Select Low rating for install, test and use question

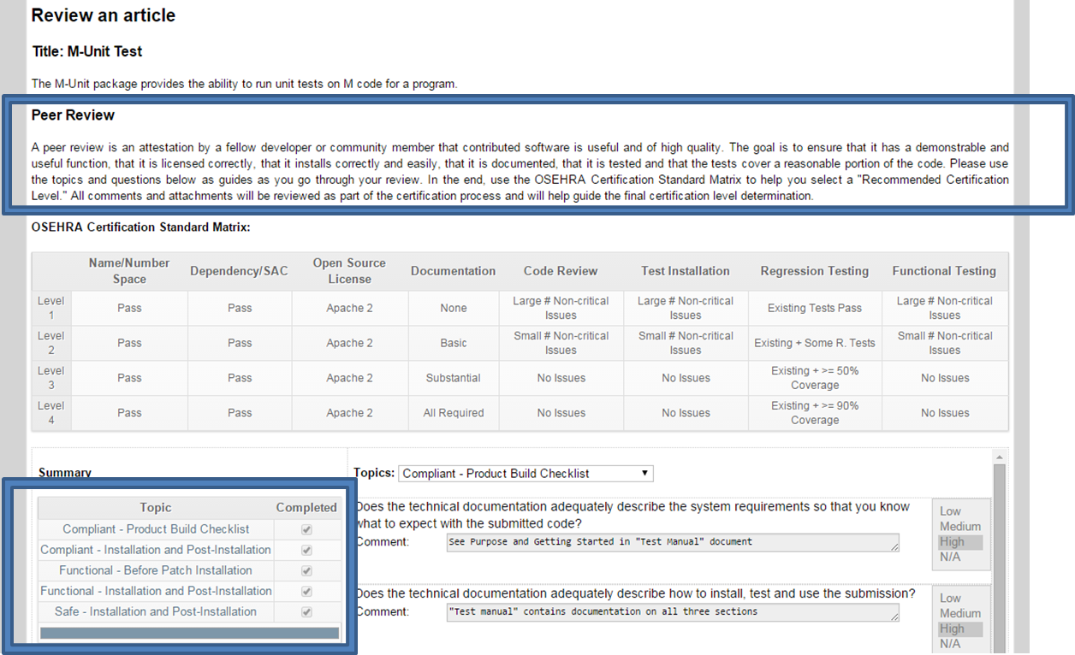point(950,599)
